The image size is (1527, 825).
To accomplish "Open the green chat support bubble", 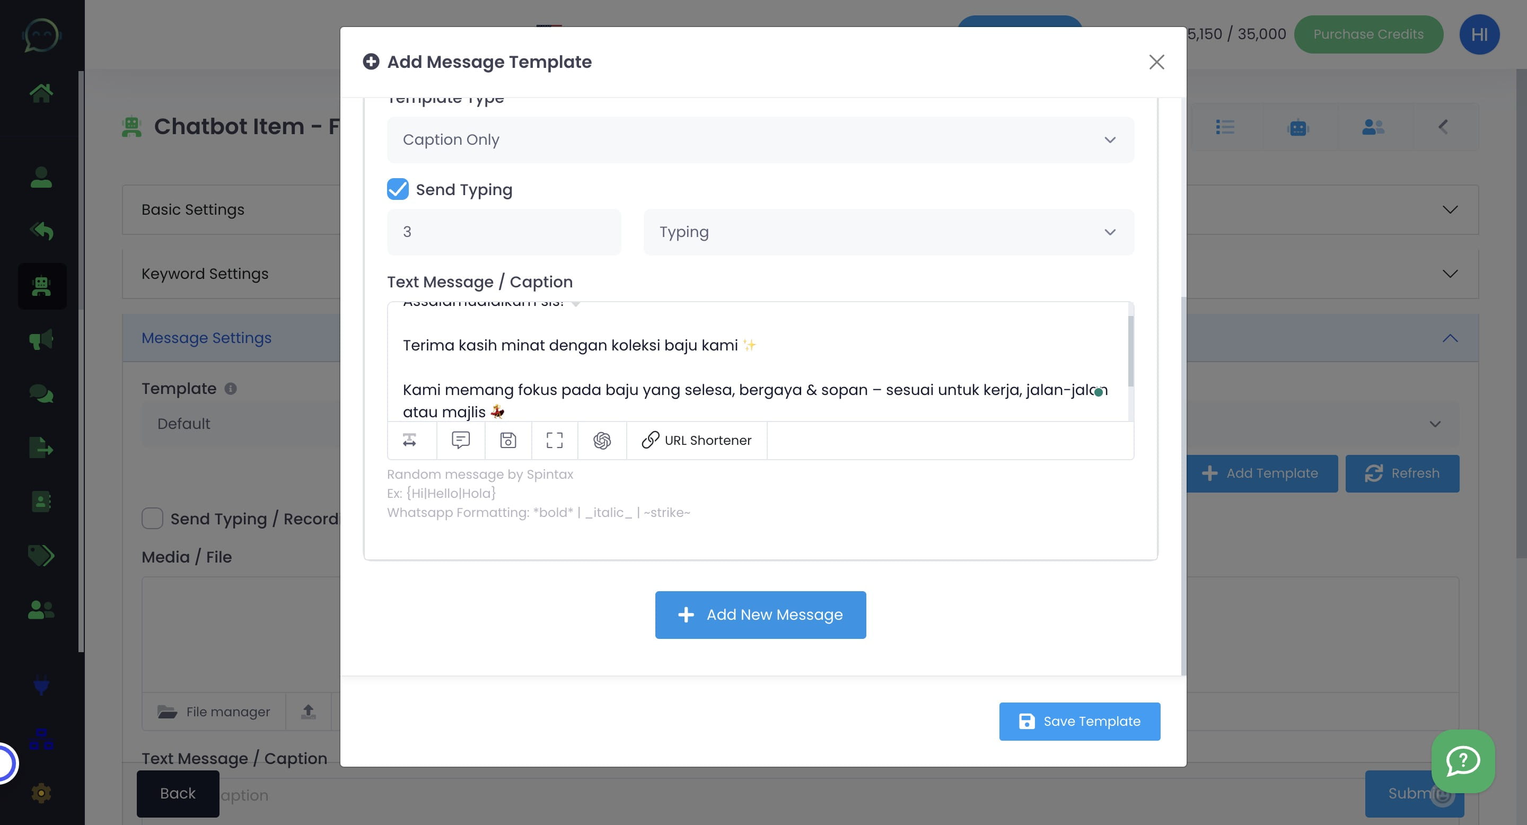I will 1462,762.
